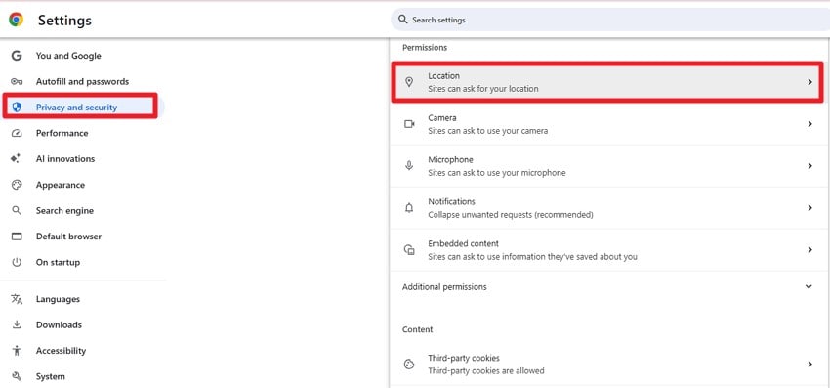Open Third-party cookies via its chevron
This screenshot has width=830, height=388.
(x=809, y=365)
